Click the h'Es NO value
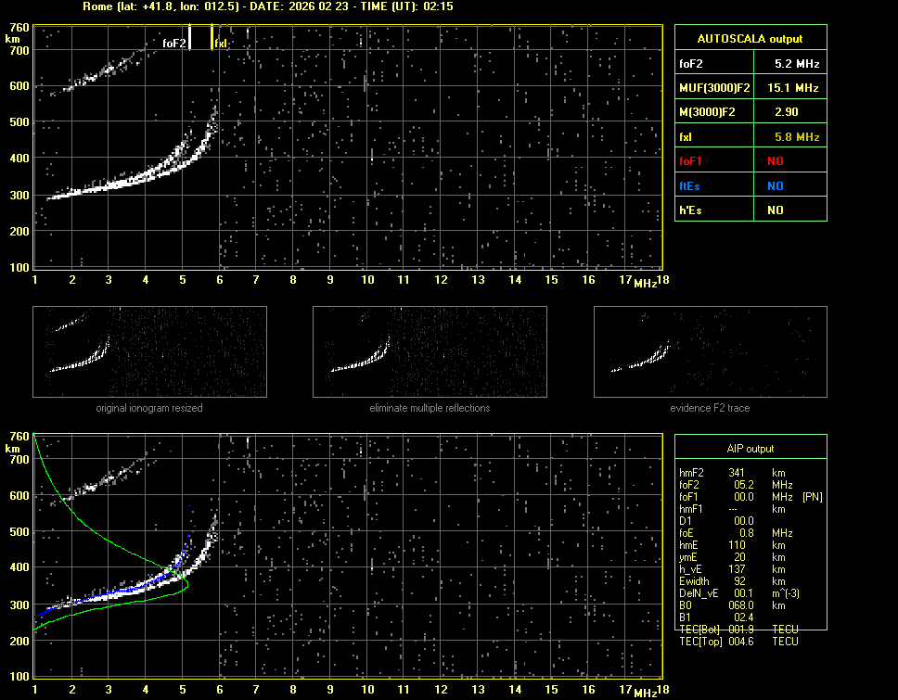The image size is (898, 700). click(x=775, y=210)
